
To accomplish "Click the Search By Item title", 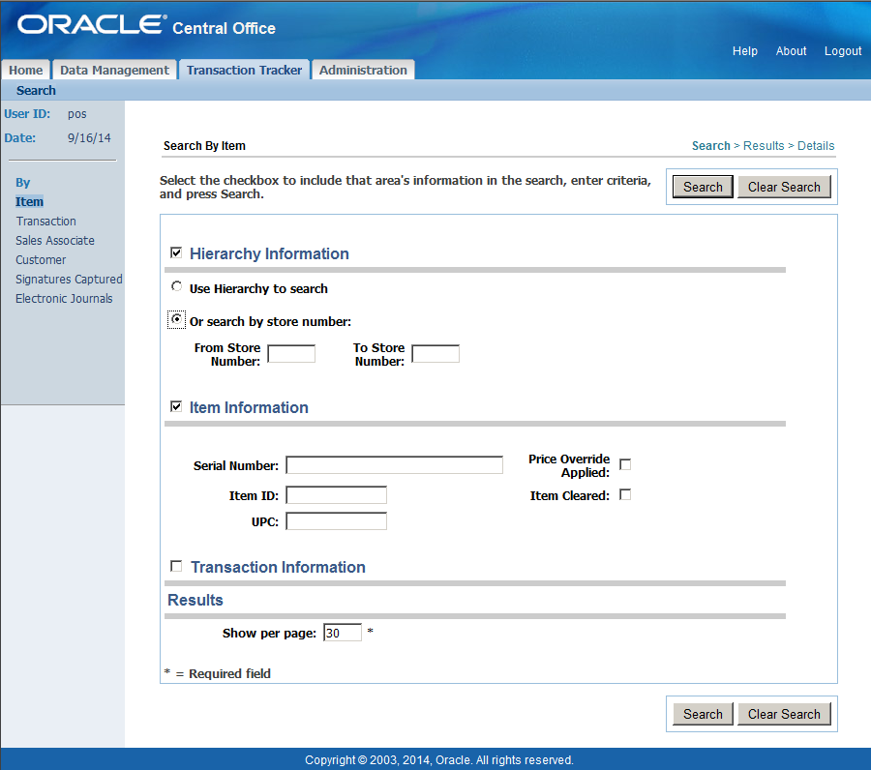I will [x=204, y=145].
